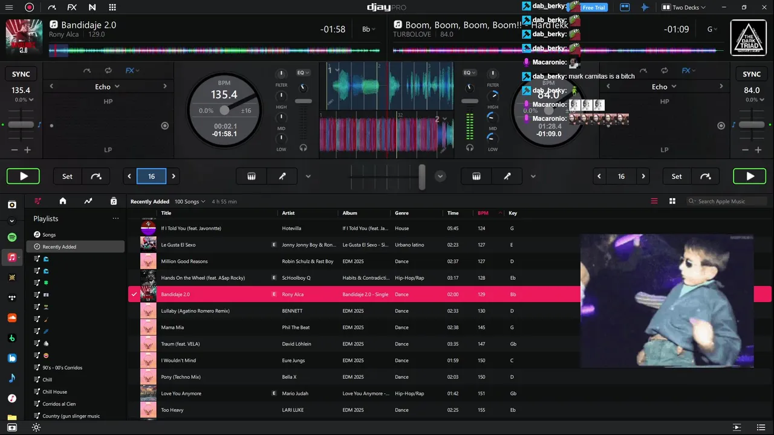Image resolution: width=774 pixels, height=435 pixels.
Task: Open the Two Decks layout dropdown
Action: (683, 7)
